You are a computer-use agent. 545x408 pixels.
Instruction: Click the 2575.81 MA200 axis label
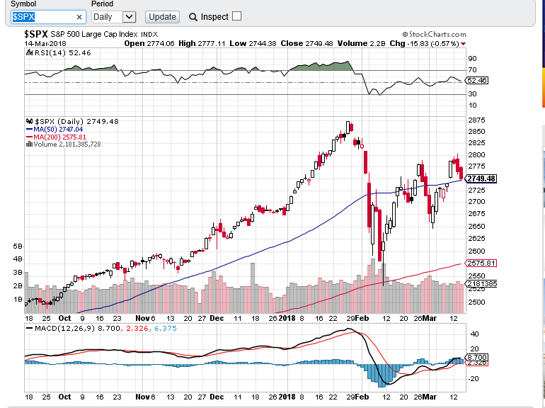click(x=481, y=263)
